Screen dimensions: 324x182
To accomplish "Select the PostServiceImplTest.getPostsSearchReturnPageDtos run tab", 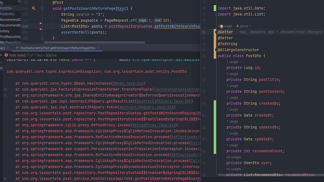I will tap(58, 48).
